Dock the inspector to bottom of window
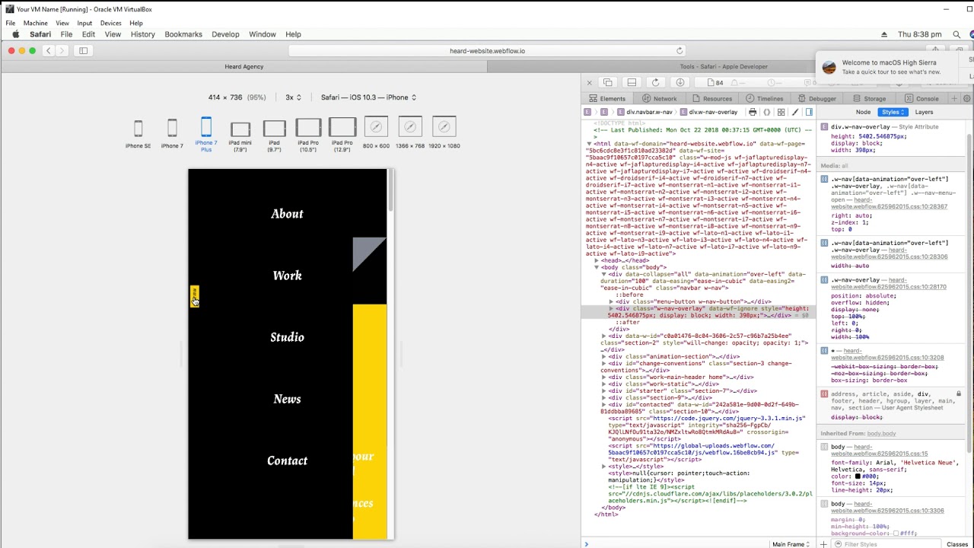Screen dimensions: 974x548 tap(632, 82)
